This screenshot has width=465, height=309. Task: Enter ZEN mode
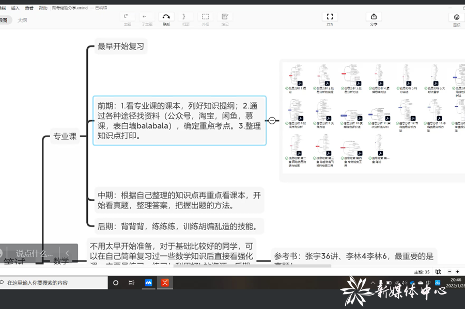(330, 18)
